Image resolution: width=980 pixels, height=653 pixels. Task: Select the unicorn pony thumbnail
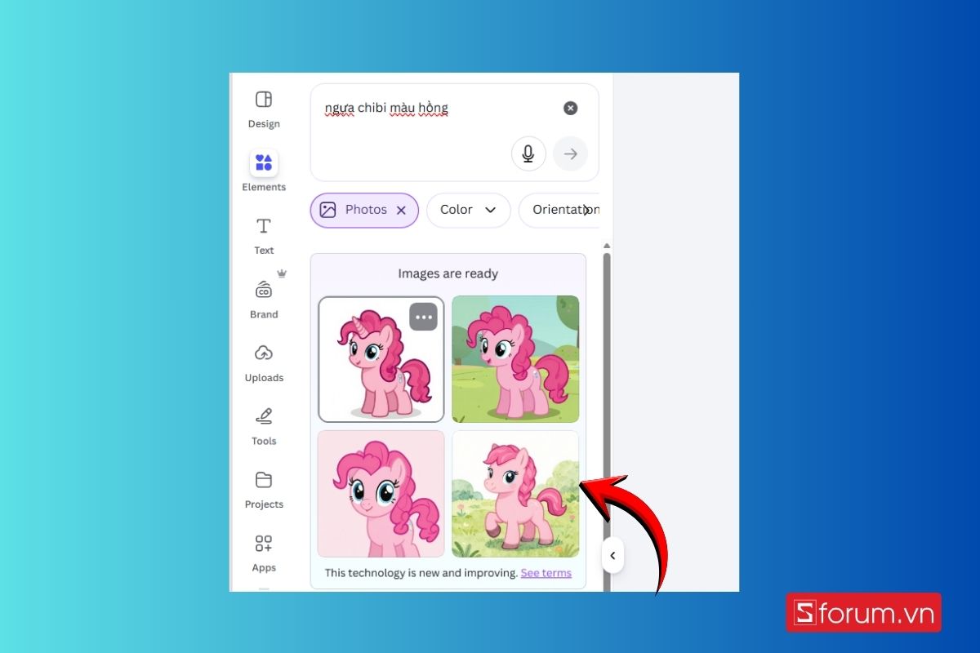(381, 359)
